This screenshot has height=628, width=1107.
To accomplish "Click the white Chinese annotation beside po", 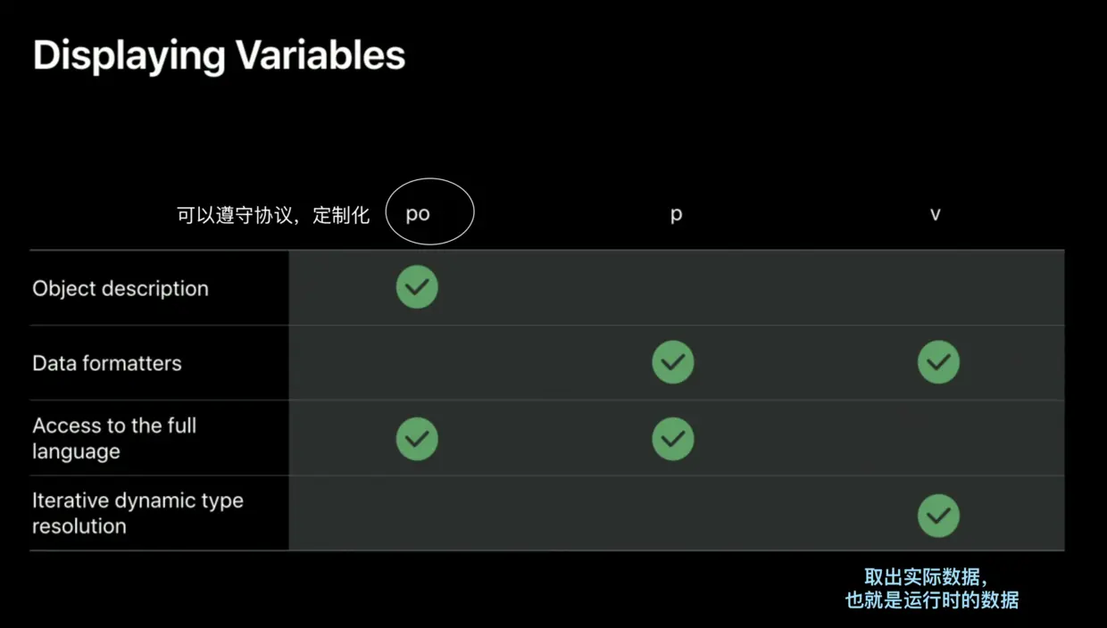I will [x=273, y=215].
